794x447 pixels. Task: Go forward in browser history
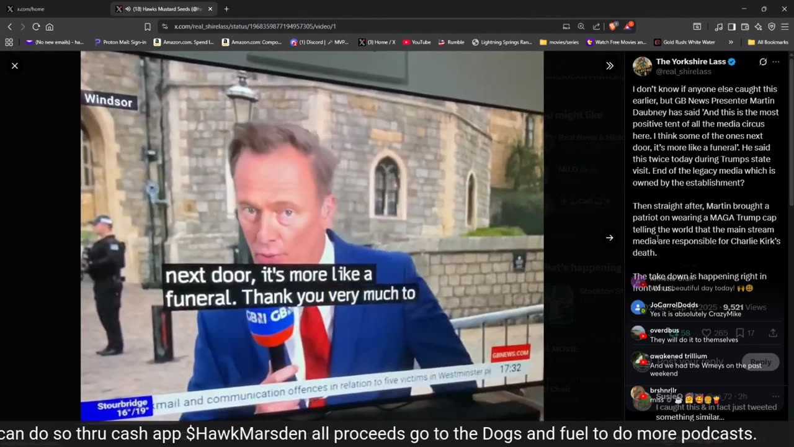click(23, 27)
